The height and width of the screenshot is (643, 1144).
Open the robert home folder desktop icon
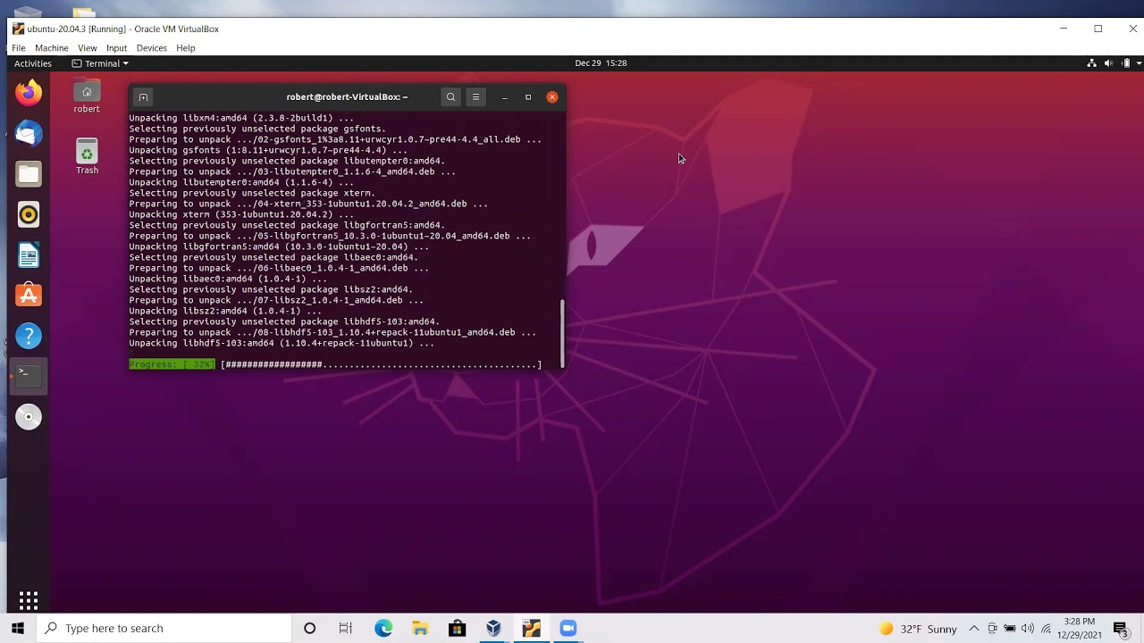[x=87, y=97]
